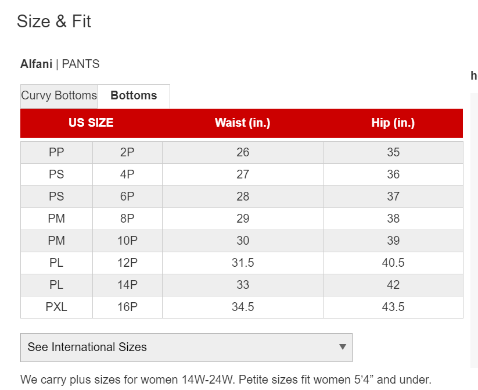Click the dropdown arrow triangle icon
This screenshot has width=478, height=390.
(343, 347)
